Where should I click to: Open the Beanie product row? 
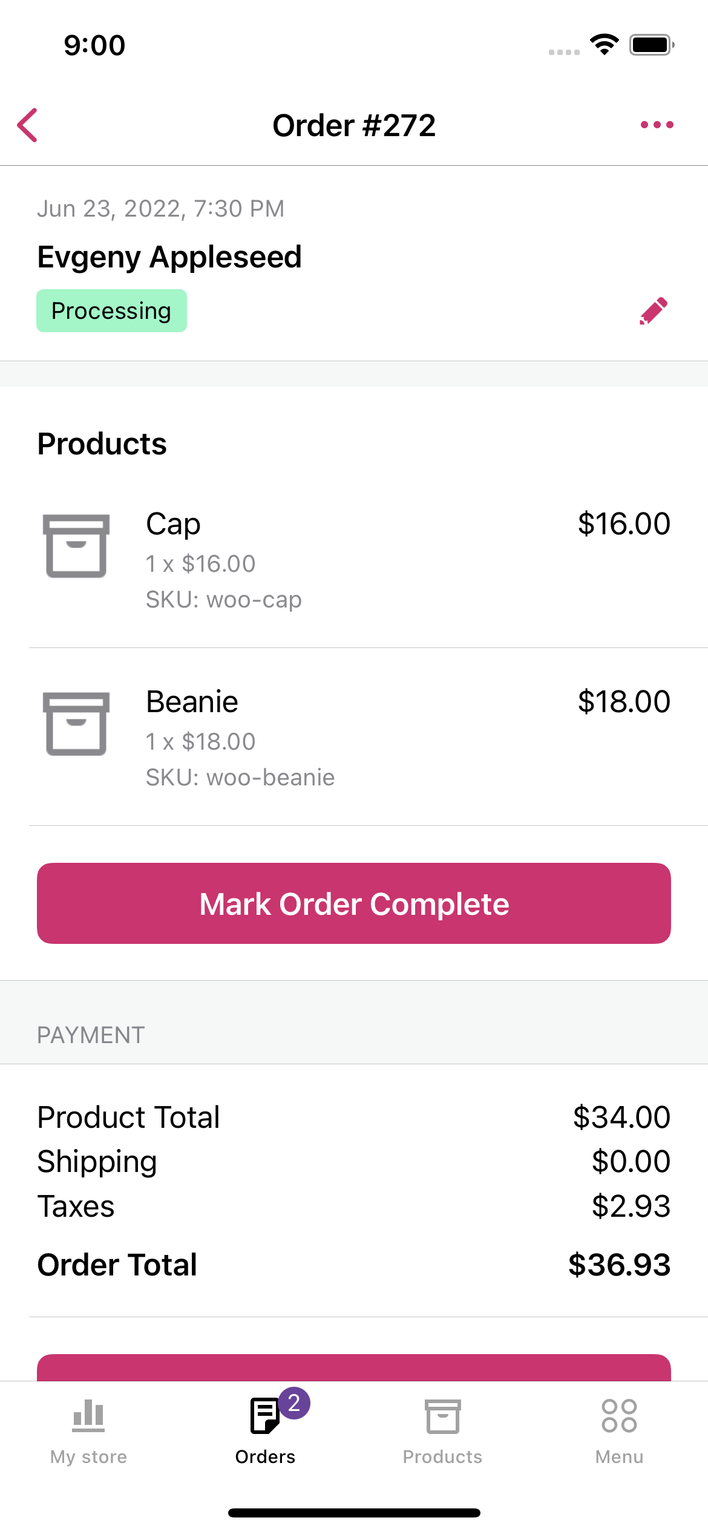pyautogui.click(x=363, y=737)
